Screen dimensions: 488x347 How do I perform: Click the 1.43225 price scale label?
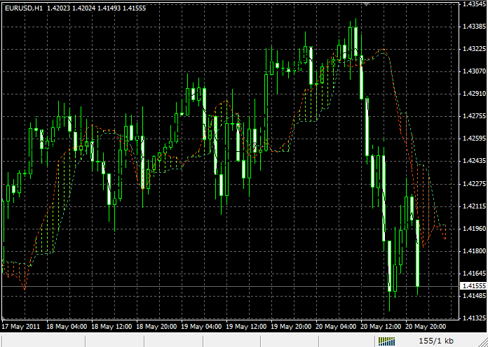474,49
